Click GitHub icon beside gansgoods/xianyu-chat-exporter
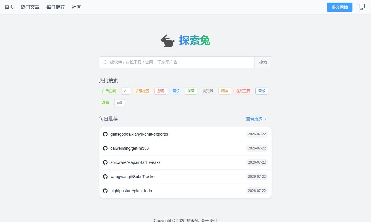Screen dimensions: 371x222 tap(105, 134)
